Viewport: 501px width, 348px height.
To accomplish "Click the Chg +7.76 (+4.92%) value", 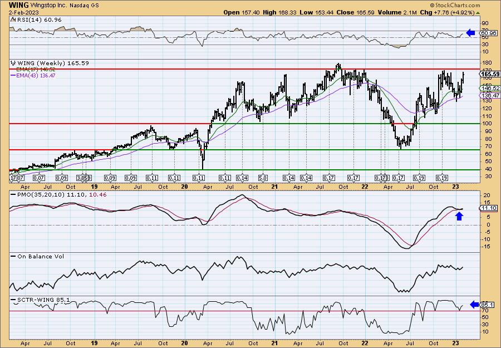I will (x=447, y=12).
